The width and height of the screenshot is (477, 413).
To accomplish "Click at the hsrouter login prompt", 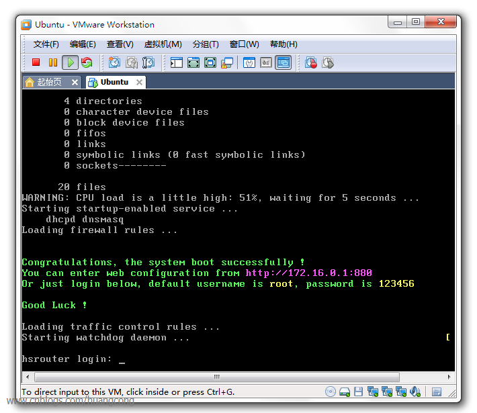I will pos(73,359).
